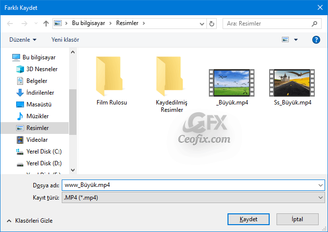This screenshot has height=232, width=328.
Task: Open the Kayıt türü dropdown
Action: click(193, 198)
